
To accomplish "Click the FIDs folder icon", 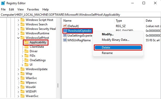I will 26,56.
